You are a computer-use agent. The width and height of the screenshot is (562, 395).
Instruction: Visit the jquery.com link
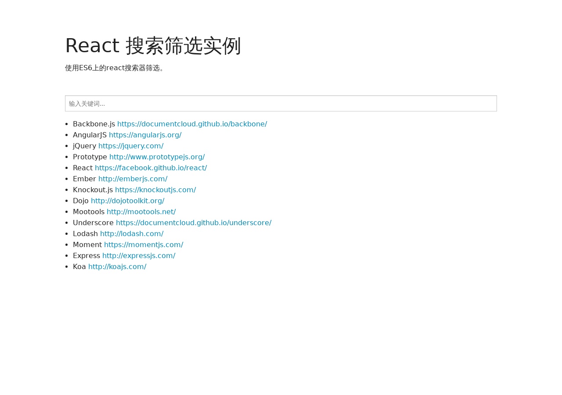pos(131,146)
